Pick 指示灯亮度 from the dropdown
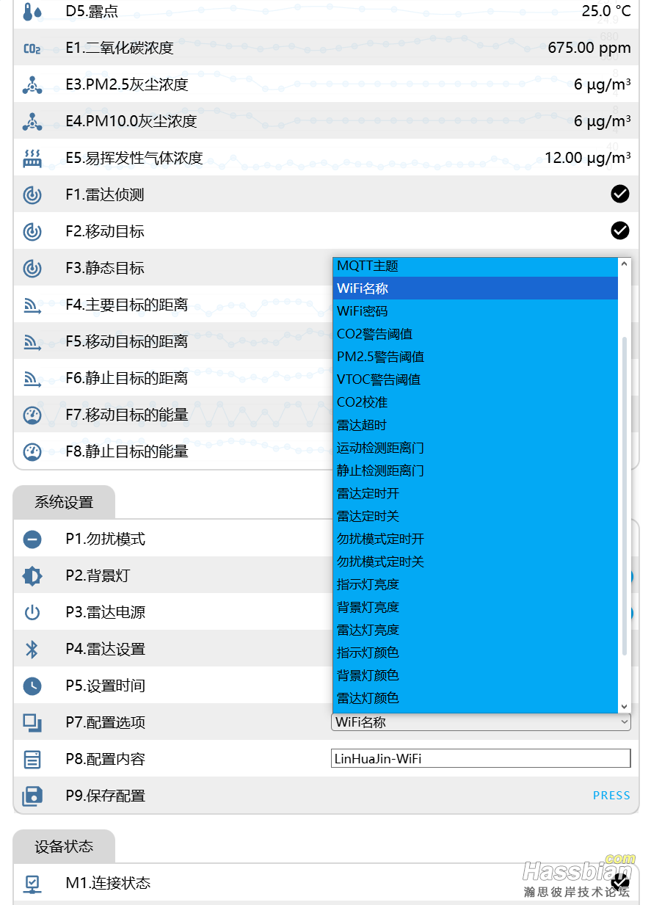The width and height of the screenshot is (651, 905). tap(476, 584)
